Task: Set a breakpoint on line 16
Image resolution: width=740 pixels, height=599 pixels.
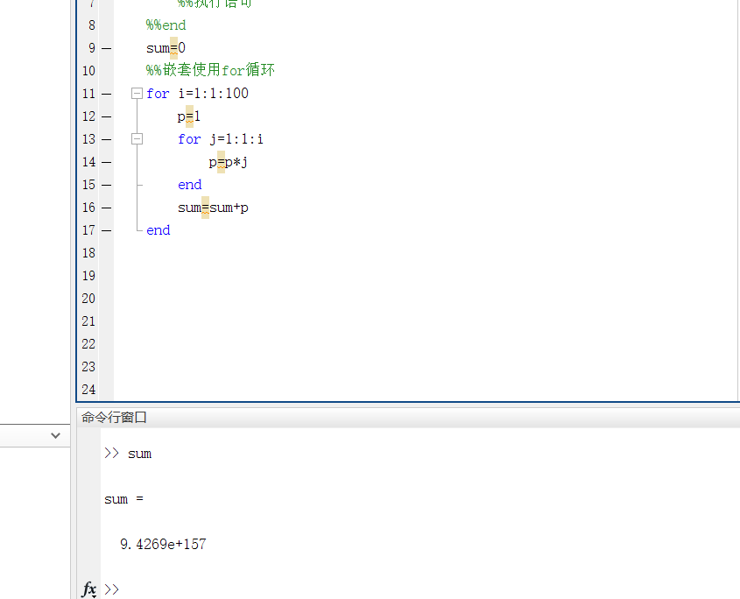Action: pyautogui.click(x=104, y=207)
